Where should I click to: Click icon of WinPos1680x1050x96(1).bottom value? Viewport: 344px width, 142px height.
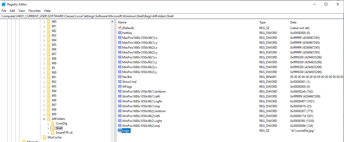click(120, 91)
